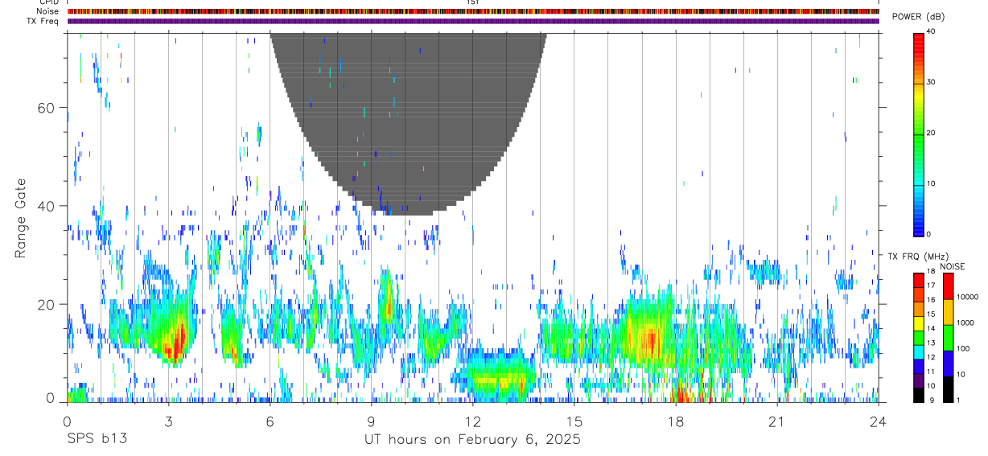Click the POWER (dB) colorbar title
This screenshot has width=988, height=456.
(919, 17)
